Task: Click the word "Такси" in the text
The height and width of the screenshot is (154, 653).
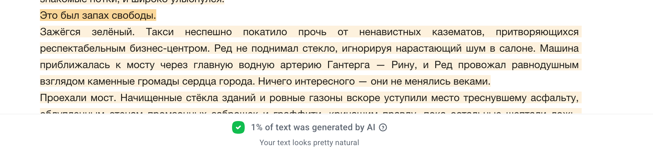Action: [x=160, y=32]
